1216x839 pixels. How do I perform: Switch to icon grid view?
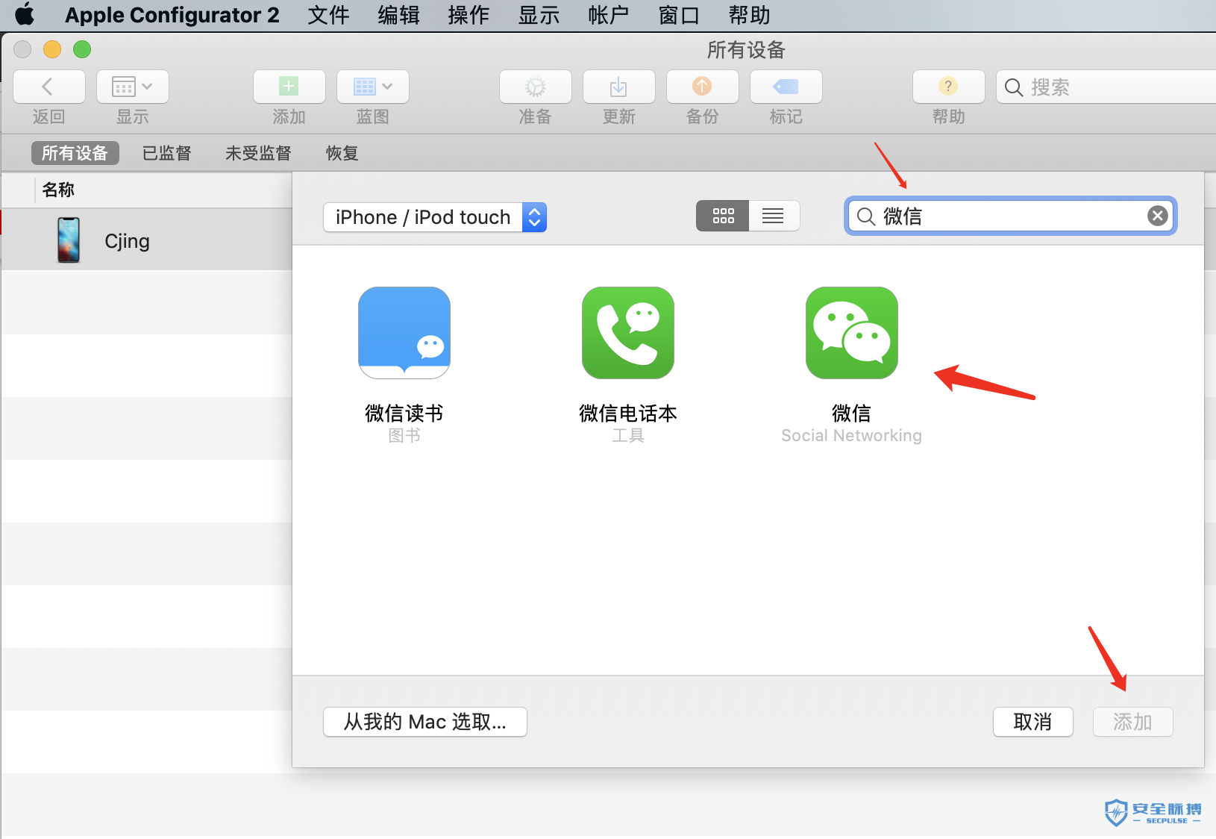coord(722,216)
